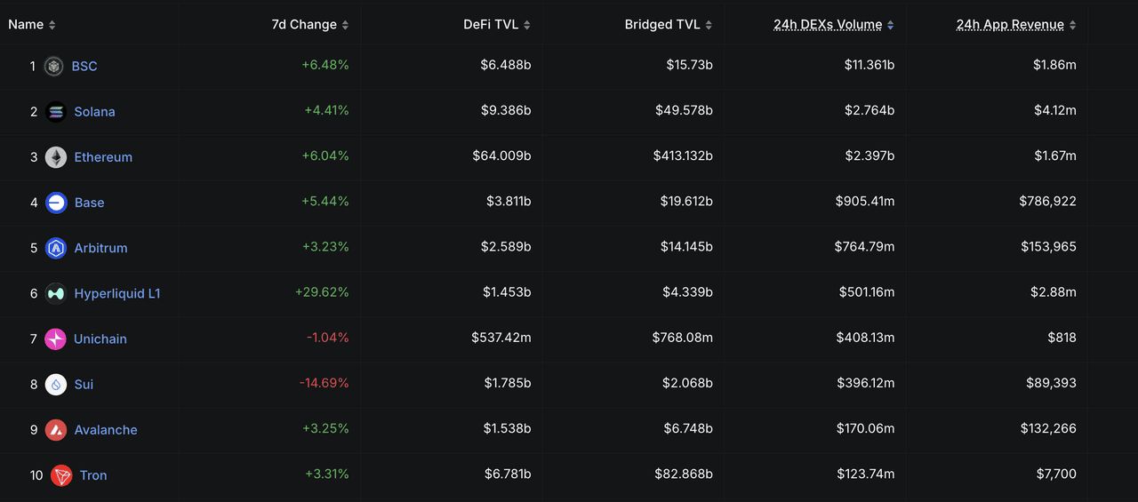Go to the Tron chain link

click(x=93, y=475)
